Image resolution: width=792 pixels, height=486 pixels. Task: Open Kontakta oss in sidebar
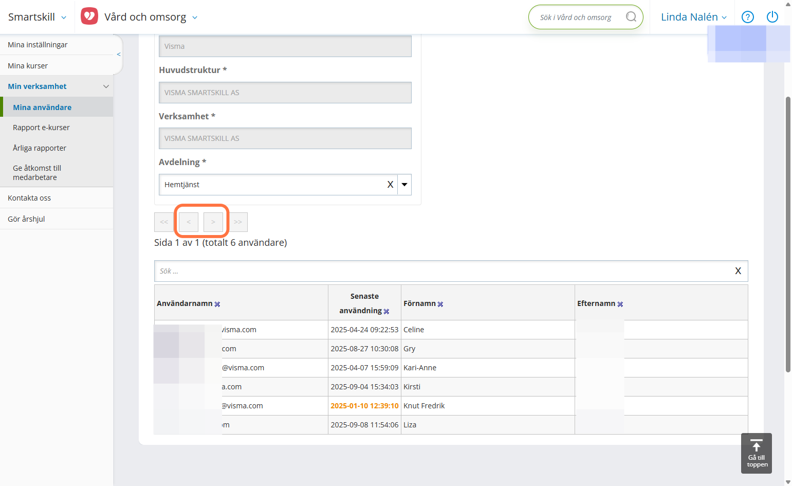(57, 198)
